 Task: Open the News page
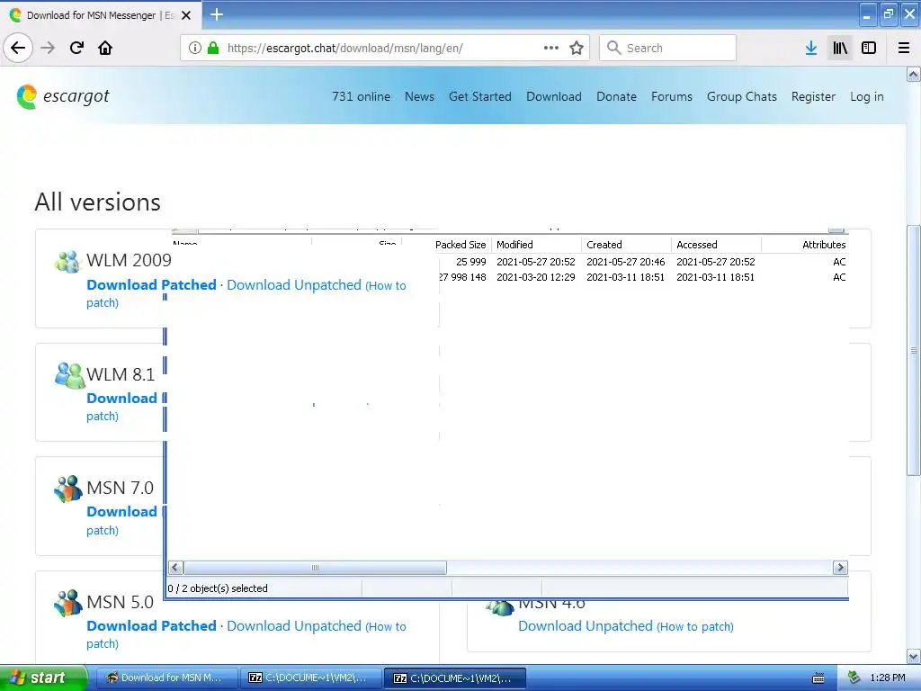click(419, 96)
